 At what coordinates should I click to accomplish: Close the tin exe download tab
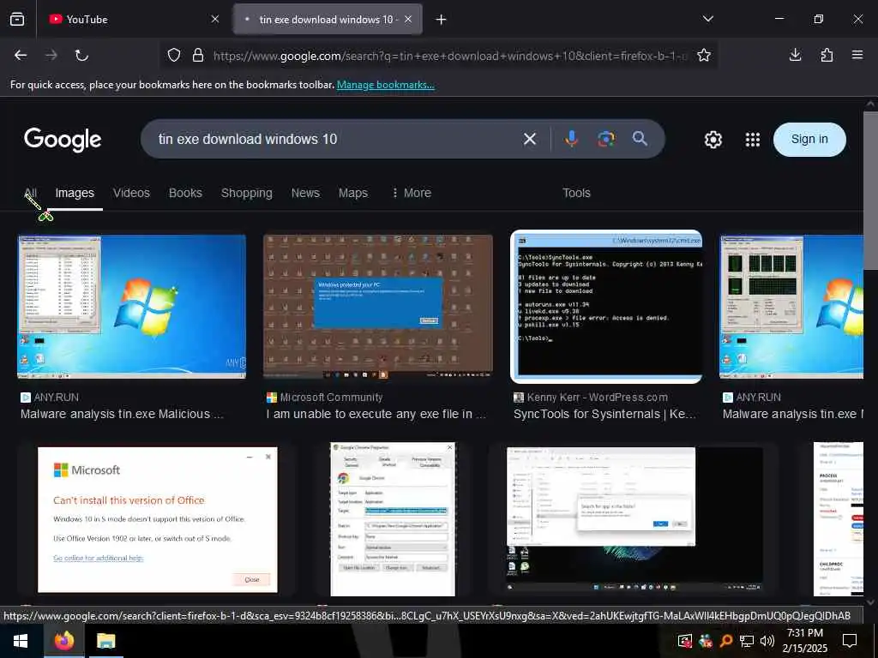coord(408,19)
